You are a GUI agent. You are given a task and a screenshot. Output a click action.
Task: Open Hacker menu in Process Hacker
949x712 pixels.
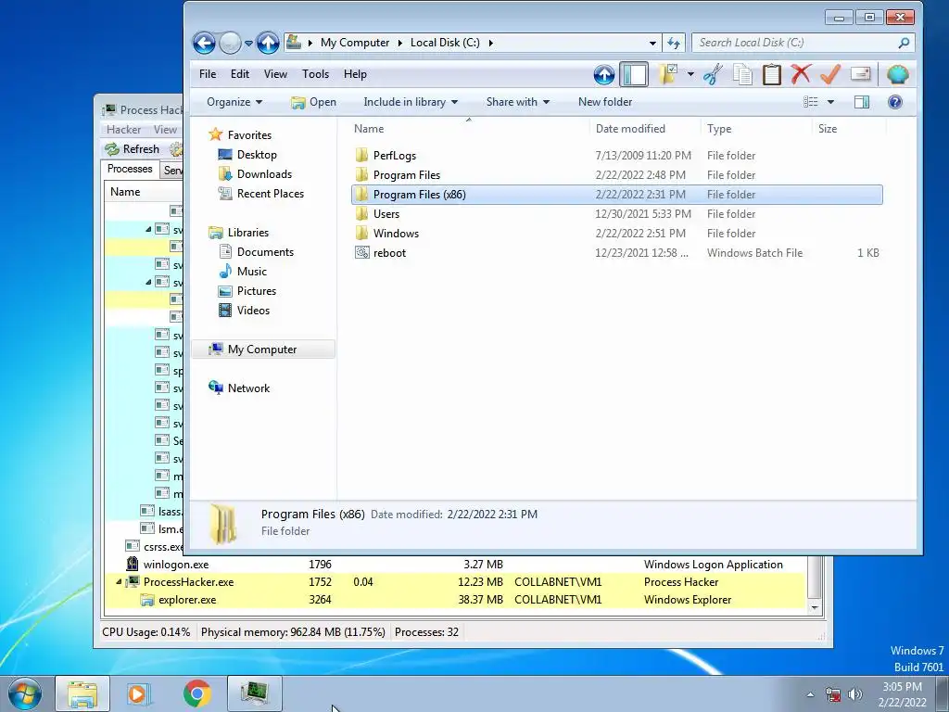pyautogui.click(x=123, y=130)
